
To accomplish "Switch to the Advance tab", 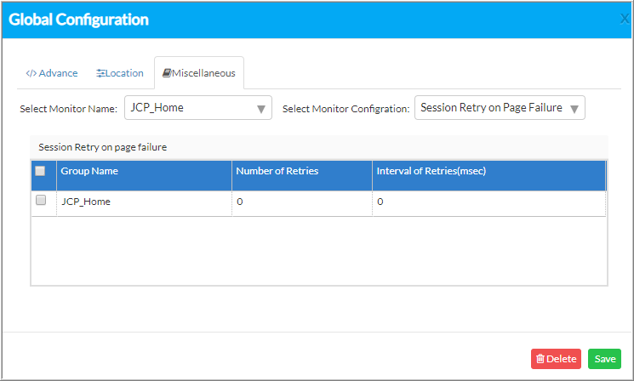I will (x=52, y=73).
